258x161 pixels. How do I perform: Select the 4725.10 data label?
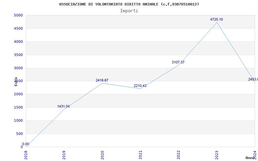coord(216,19)
